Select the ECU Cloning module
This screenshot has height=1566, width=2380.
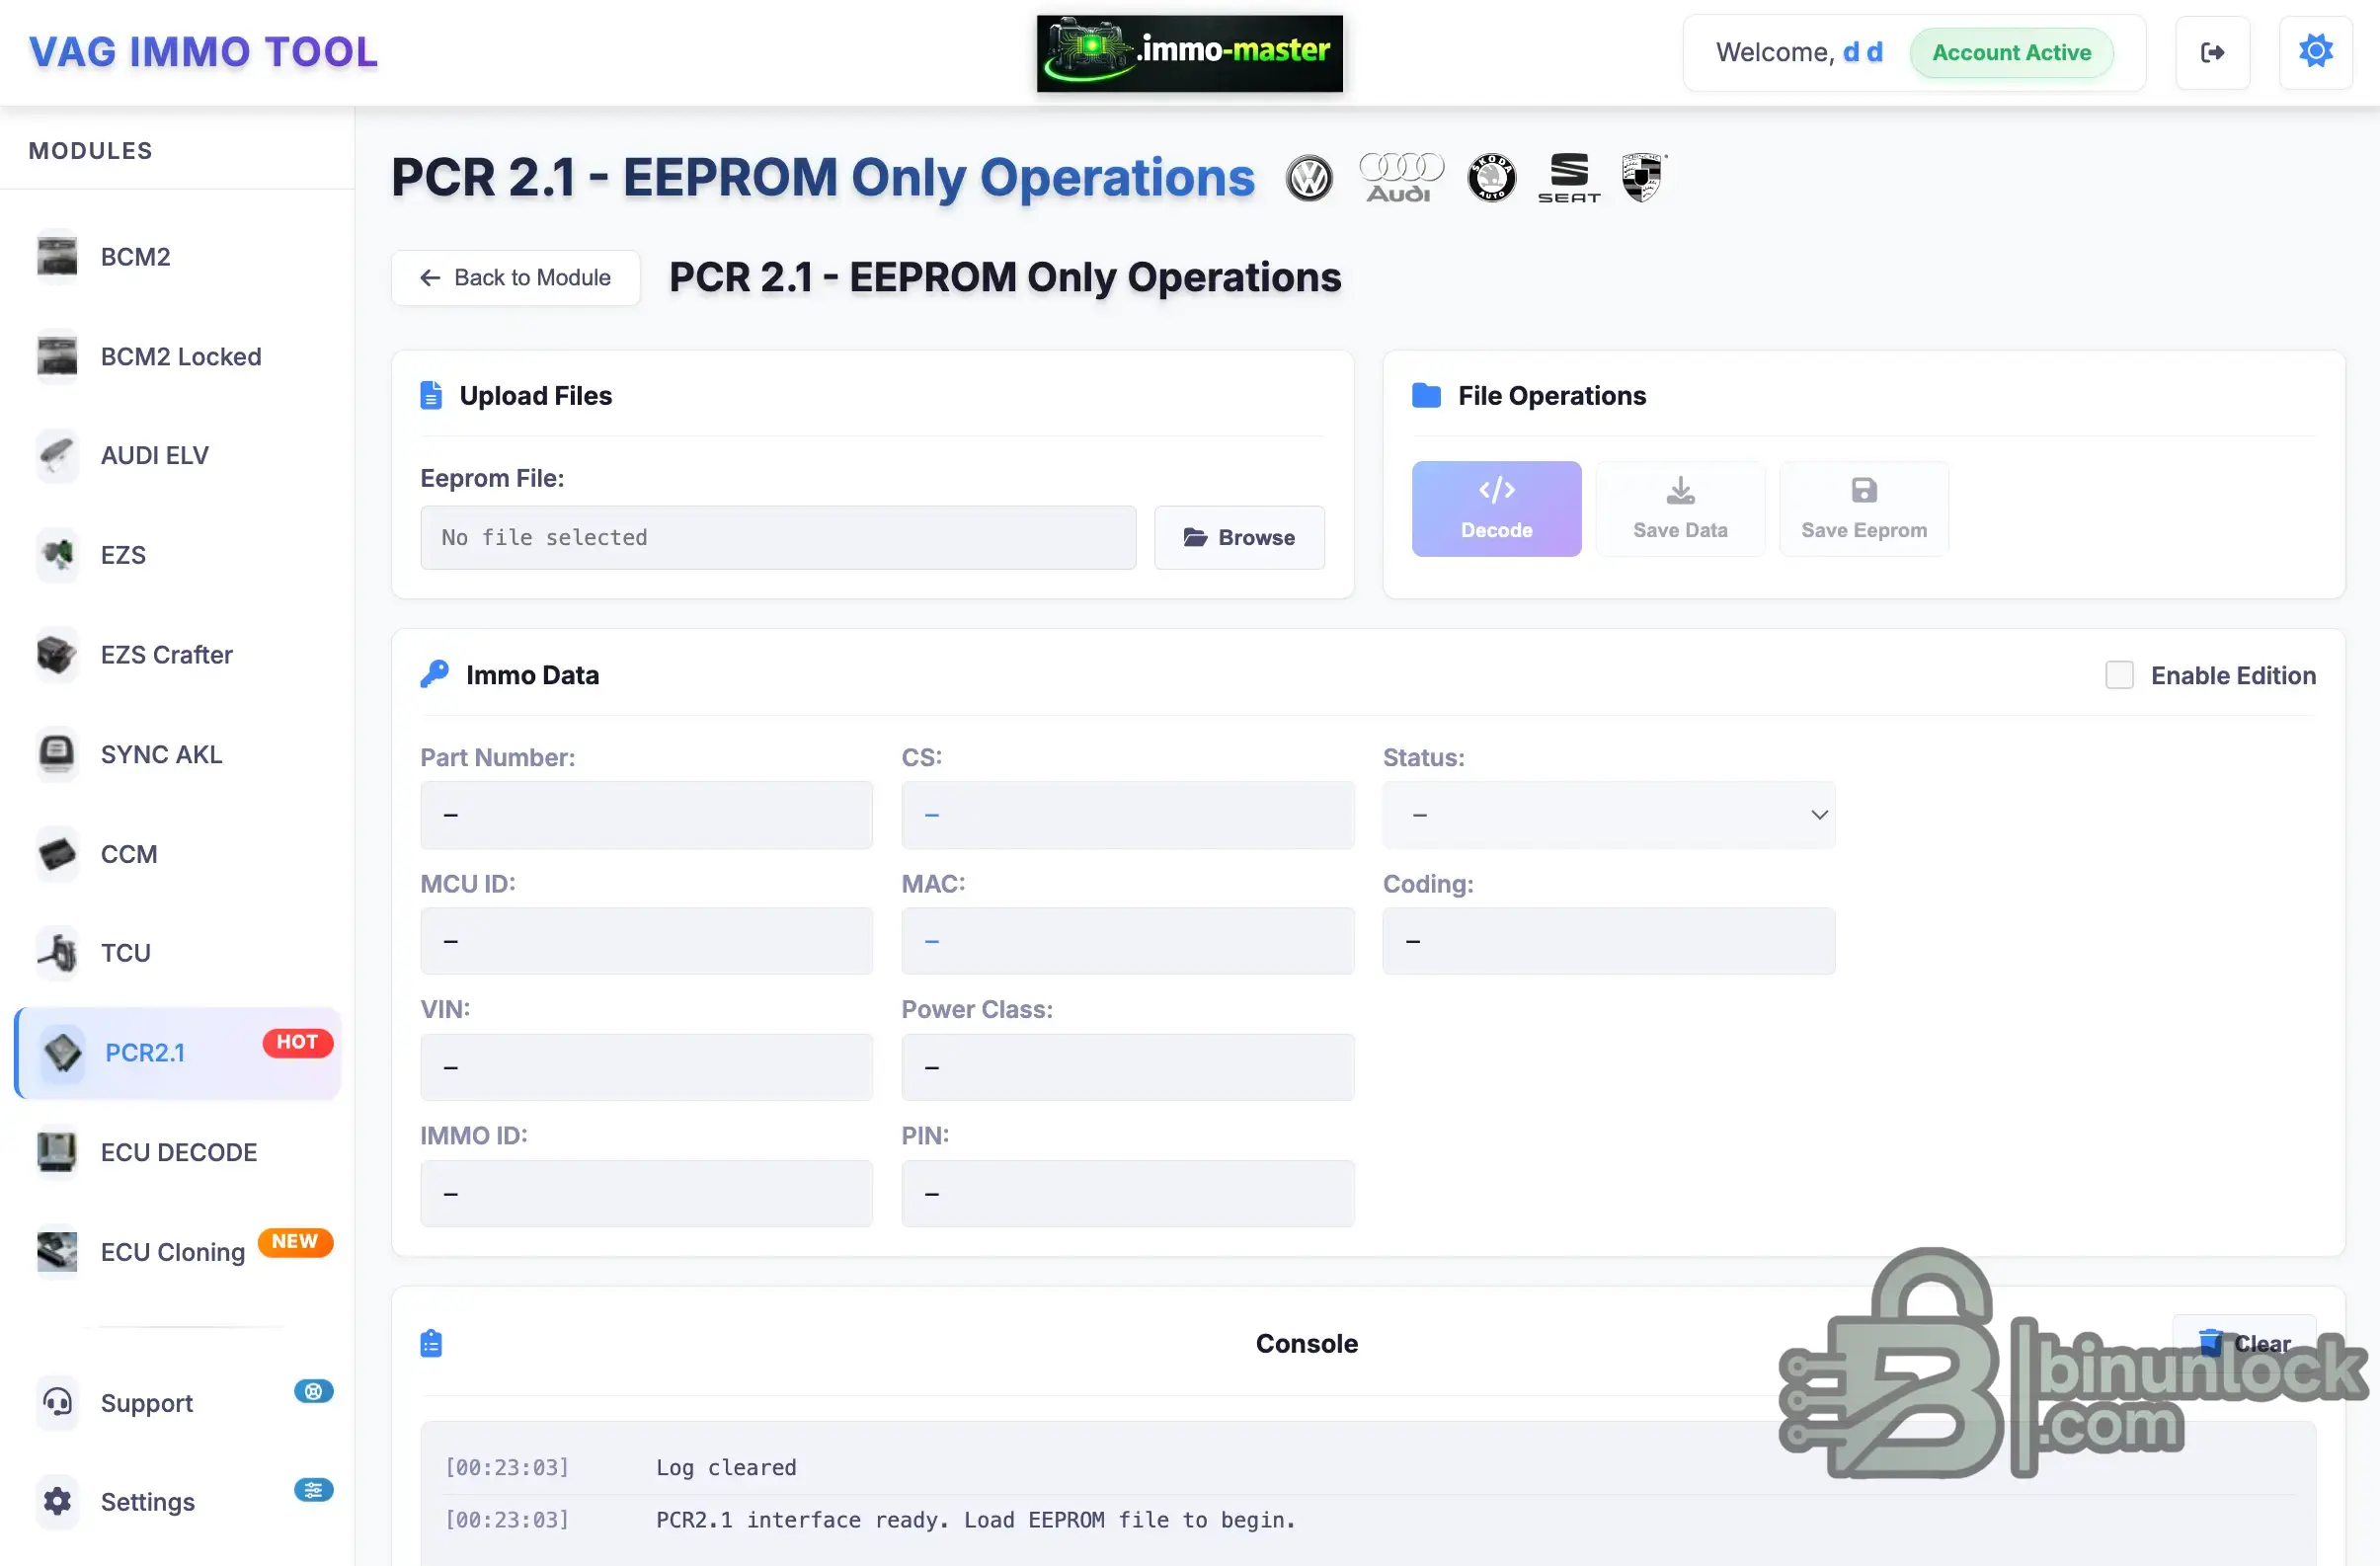click(x=172, y=1252)
